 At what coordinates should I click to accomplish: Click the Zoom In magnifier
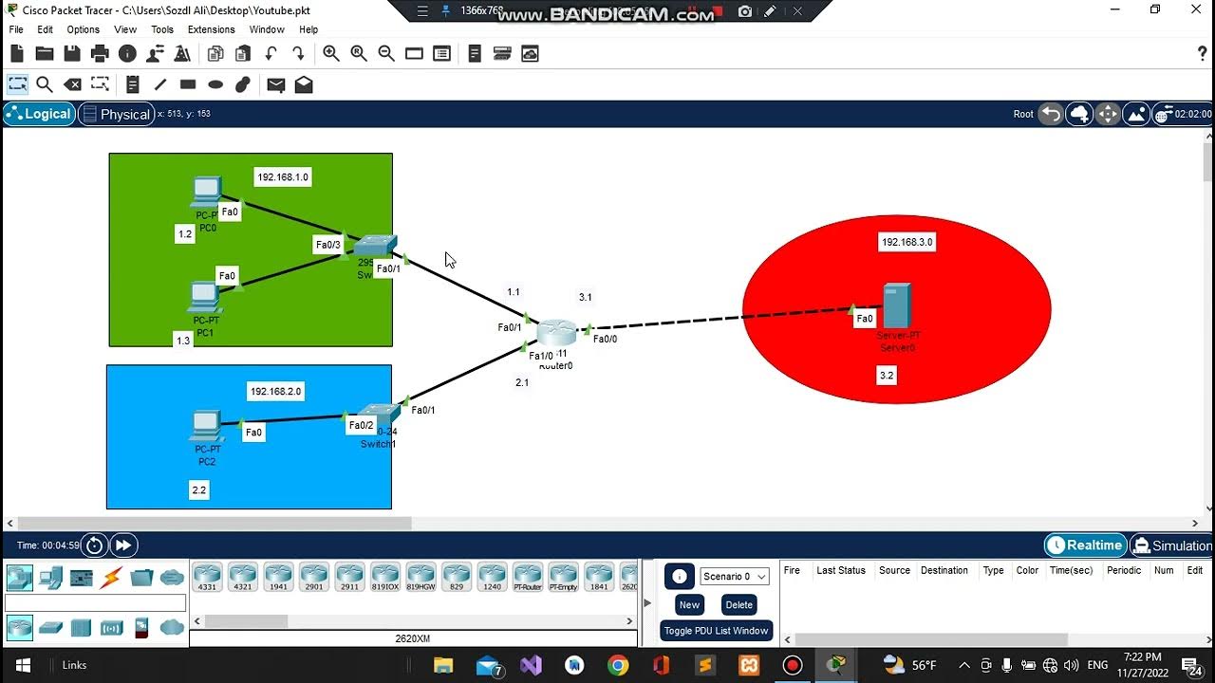[331, 54]
